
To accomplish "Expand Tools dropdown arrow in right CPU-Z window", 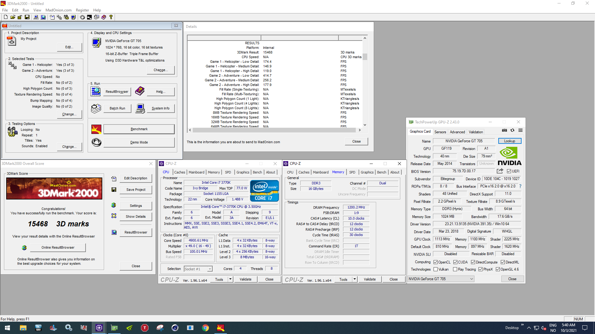I will (x=355, y=279).
